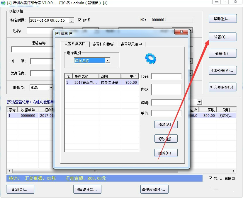Image resolution: width=243 pixels, height=198 pixels.
Task: Click the app globe icon in title bar
Action: click(3, 3)
